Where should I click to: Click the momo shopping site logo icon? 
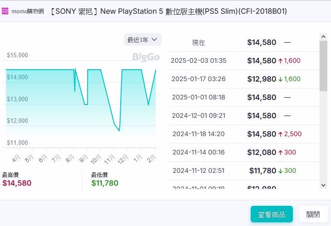pyautogui.click(x=5, y=11)
